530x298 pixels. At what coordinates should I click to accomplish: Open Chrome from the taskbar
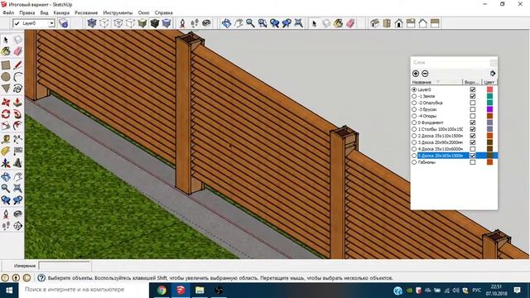click(161, 291)
